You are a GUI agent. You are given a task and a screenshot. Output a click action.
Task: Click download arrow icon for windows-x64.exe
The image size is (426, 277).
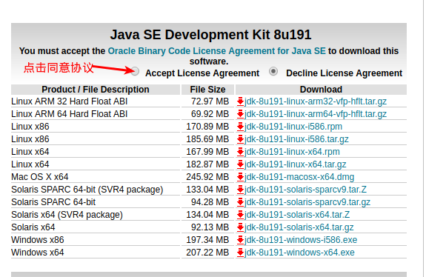tap(240, 253)
